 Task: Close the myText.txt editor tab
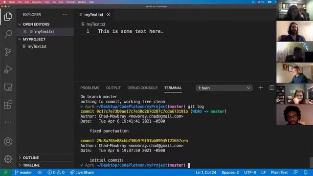109,15
